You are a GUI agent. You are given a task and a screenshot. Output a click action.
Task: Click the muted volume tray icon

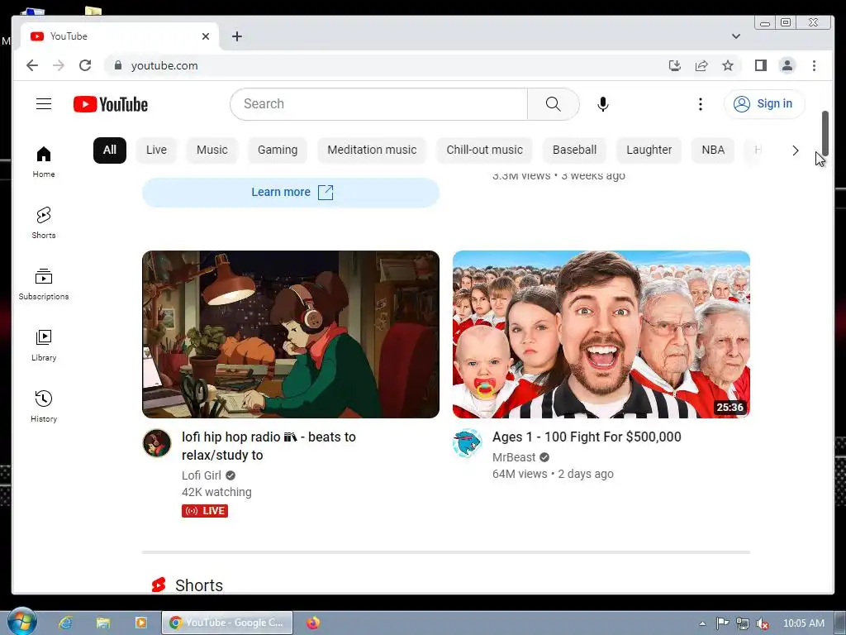[762, 623]
